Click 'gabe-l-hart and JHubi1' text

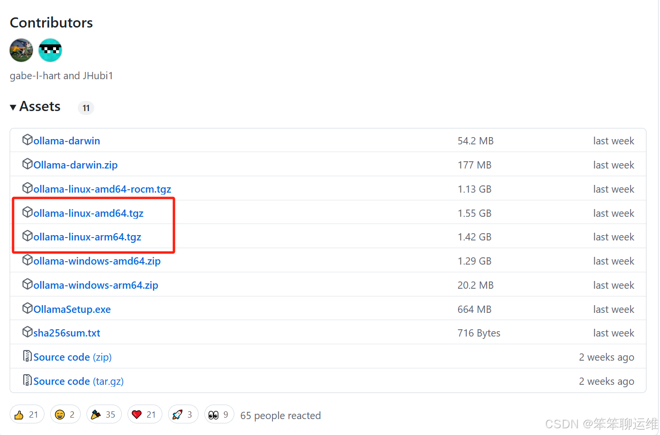click(61, 76)
